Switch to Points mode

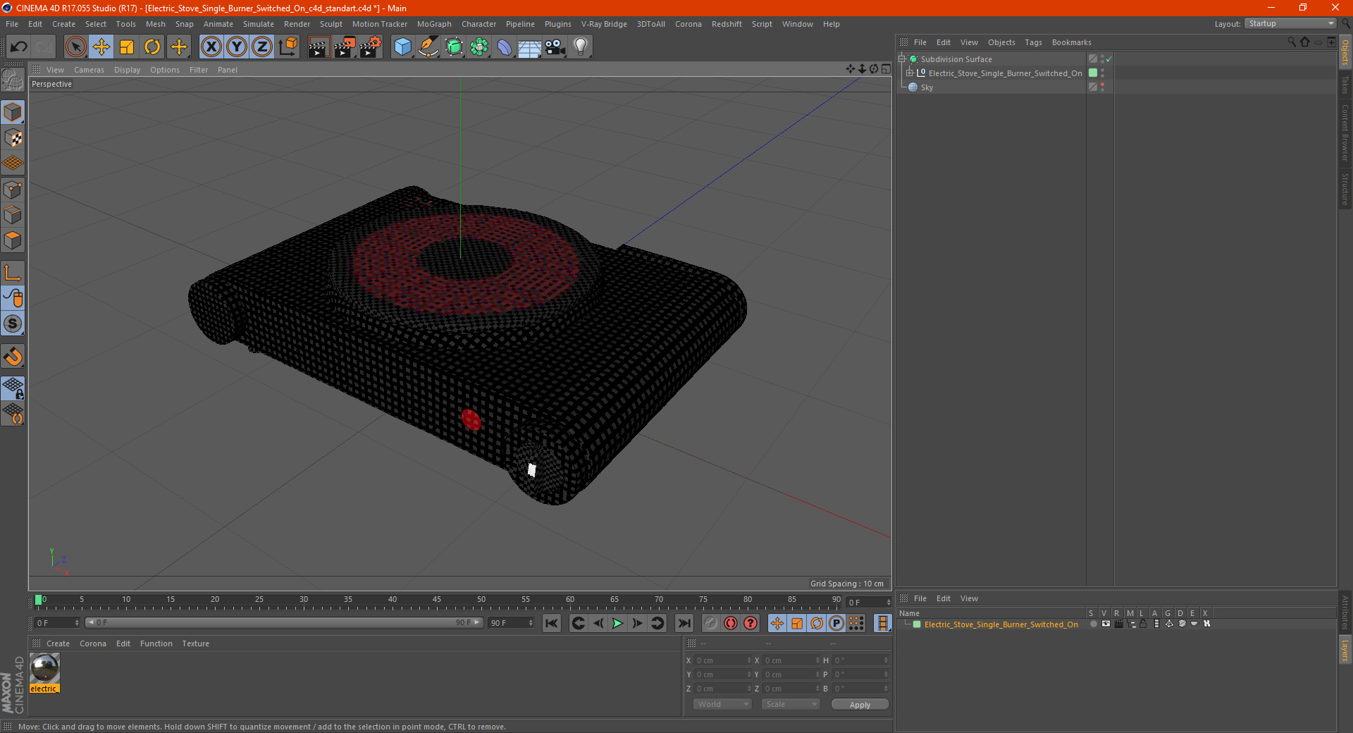click(13, 190)
